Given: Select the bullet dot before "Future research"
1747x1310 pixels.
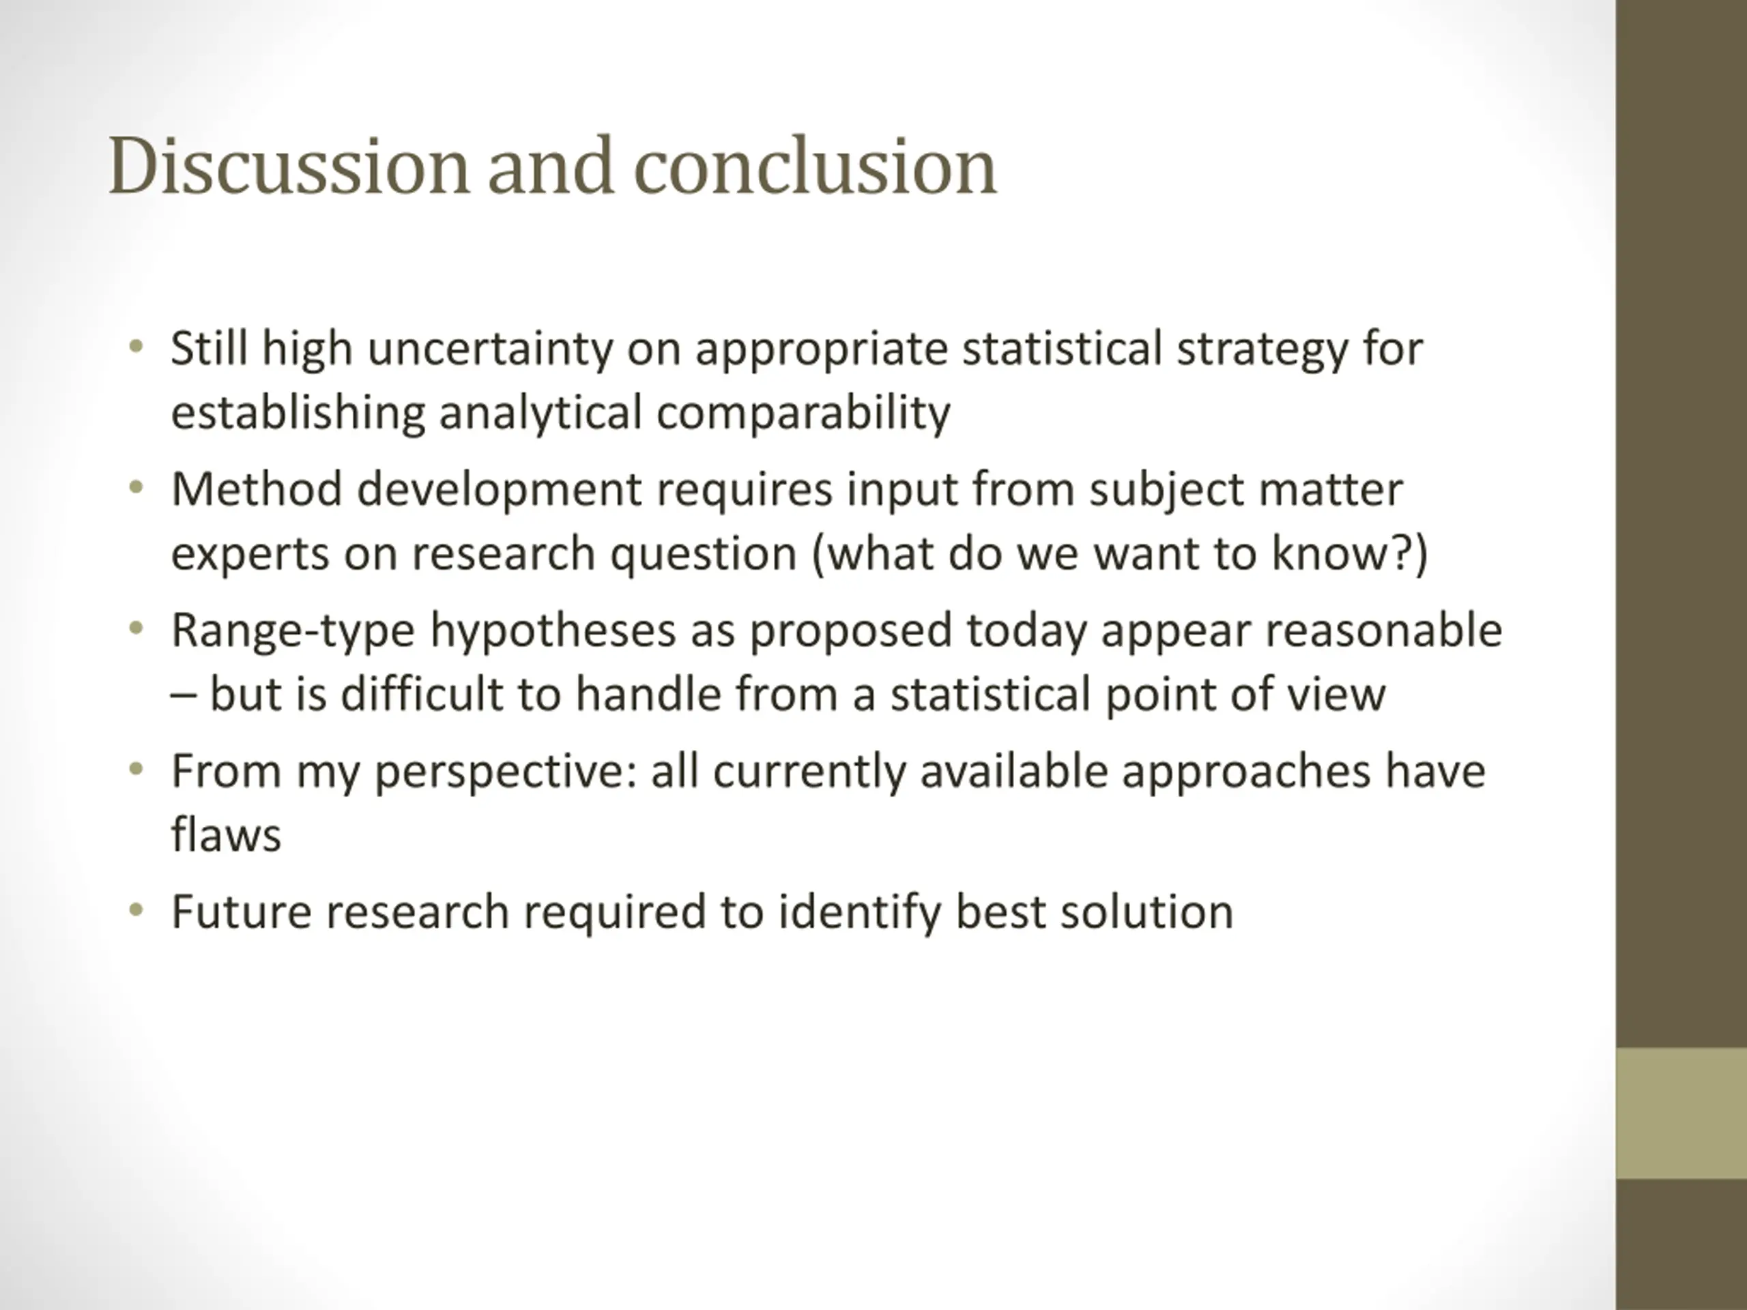Looking at the screenshot, I should pos(136,910).
